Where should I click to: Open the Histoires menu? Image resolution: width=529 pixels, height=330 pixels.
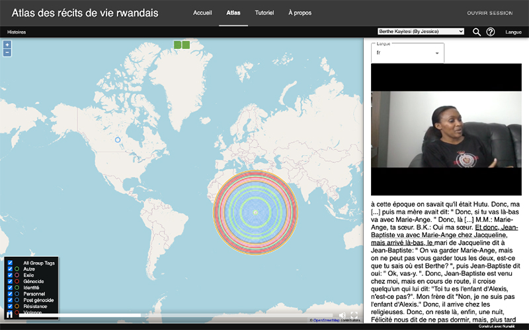[x=17, y=32]
